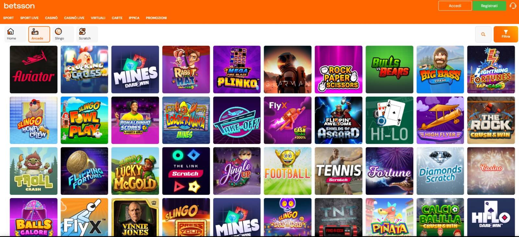519x237 pixels.
Task: Open the Sport Live section
Action: 30,18
